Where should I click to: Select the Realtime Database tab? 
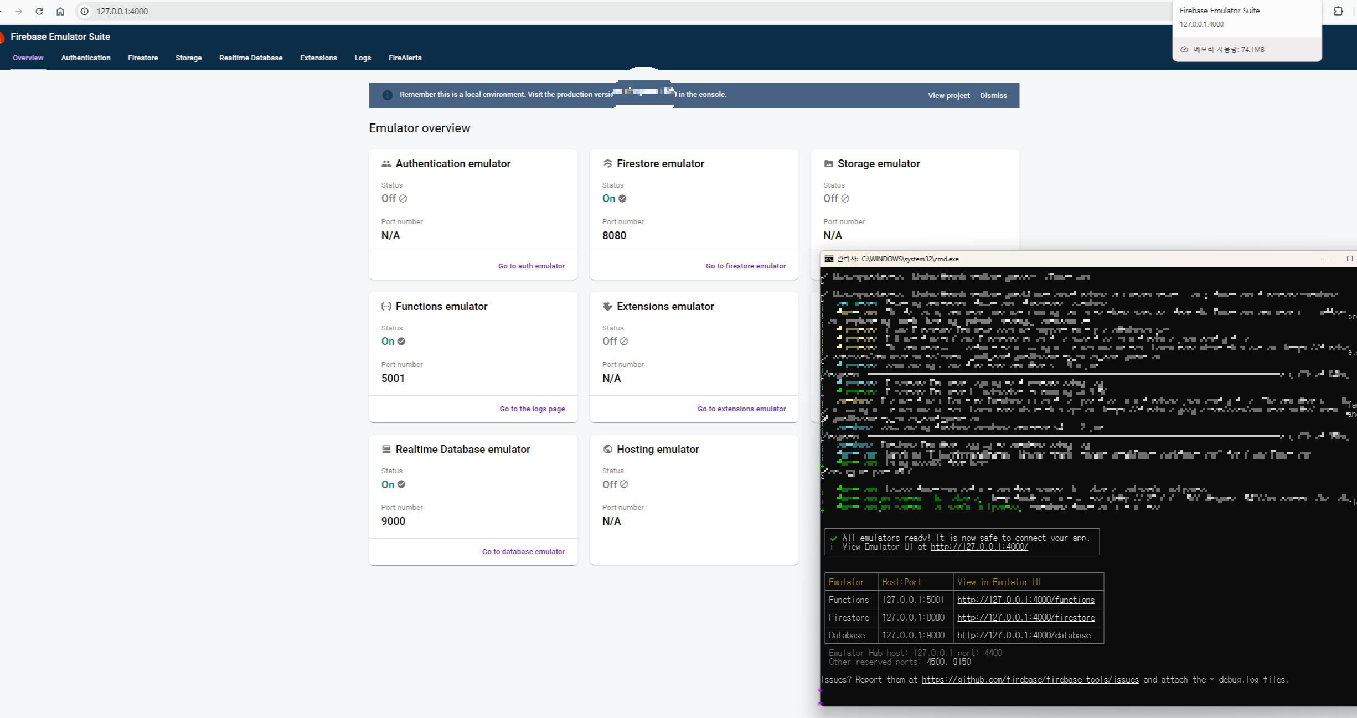[251, 58]
